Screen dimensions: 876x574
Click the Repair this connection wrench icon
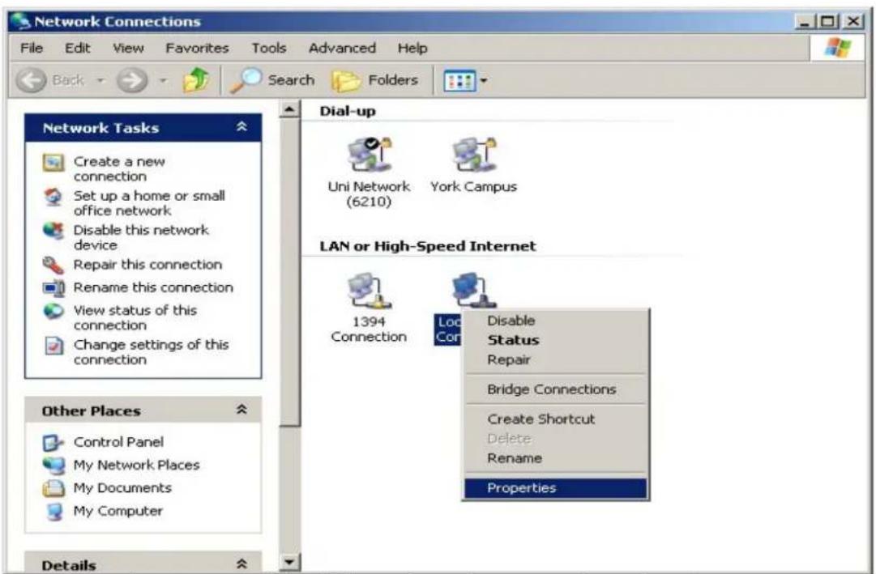(53, 265)
